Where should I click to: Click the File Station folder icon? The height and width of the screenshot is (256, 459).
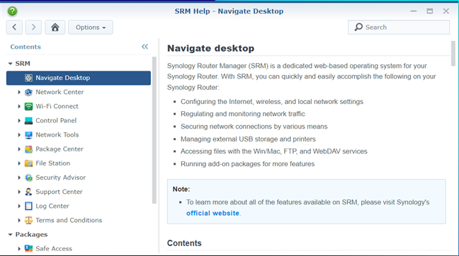28,163
